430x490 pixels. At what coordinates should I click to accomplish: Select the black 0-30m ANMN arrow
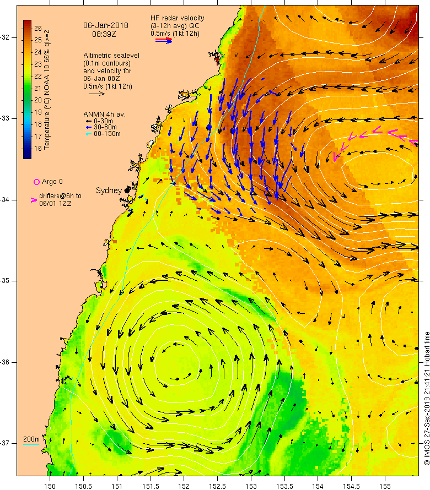[89, 121]
